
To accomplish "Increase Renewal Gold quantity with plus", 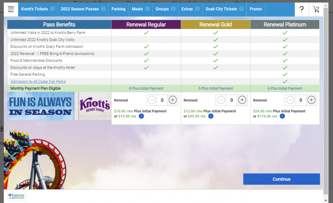I will (242, 100).
